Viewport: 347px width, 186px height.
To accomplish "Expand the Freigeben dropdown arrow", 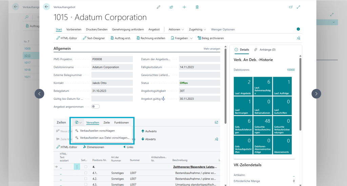I will [191, 38].
